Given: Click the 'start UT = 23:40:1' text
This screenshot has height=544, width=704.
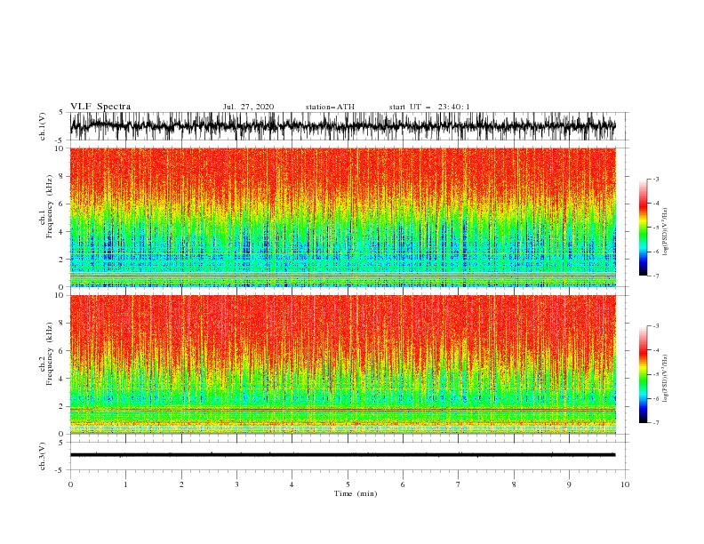Looking at the screenshot, I should (429, 107).
